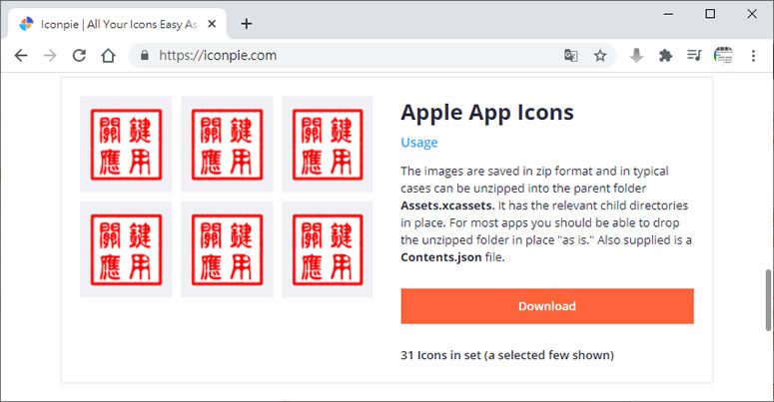Open the Chrome three-dot menu
Screen dimensions: 774x402
(753, 55)
